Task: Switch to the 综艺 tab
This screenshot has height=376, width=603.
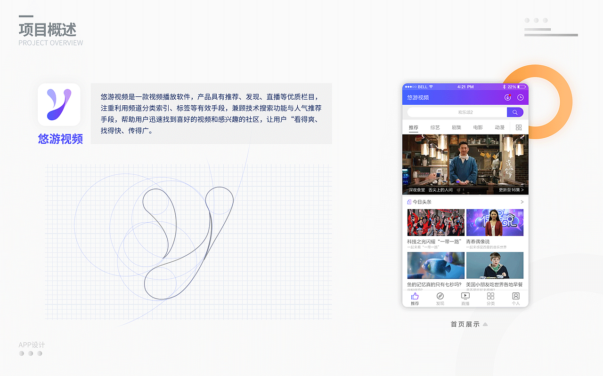Action: (435, 127)
